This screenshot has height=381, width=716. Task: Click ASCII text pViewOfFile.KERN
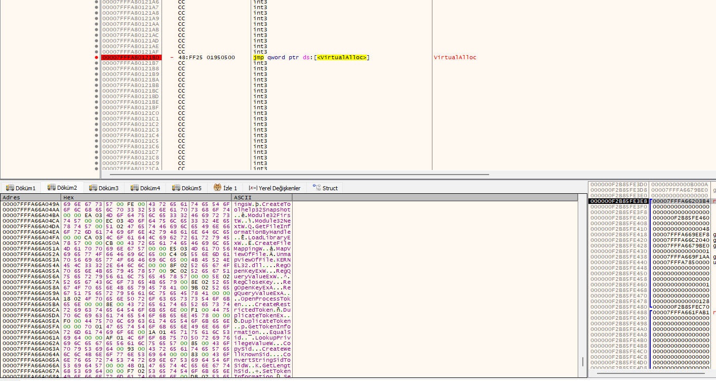coord(262,260)
